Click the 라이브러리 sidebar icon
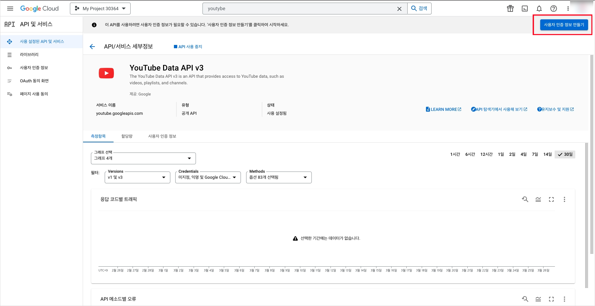The height and width of the screenshot is (306, 595). 10,55
